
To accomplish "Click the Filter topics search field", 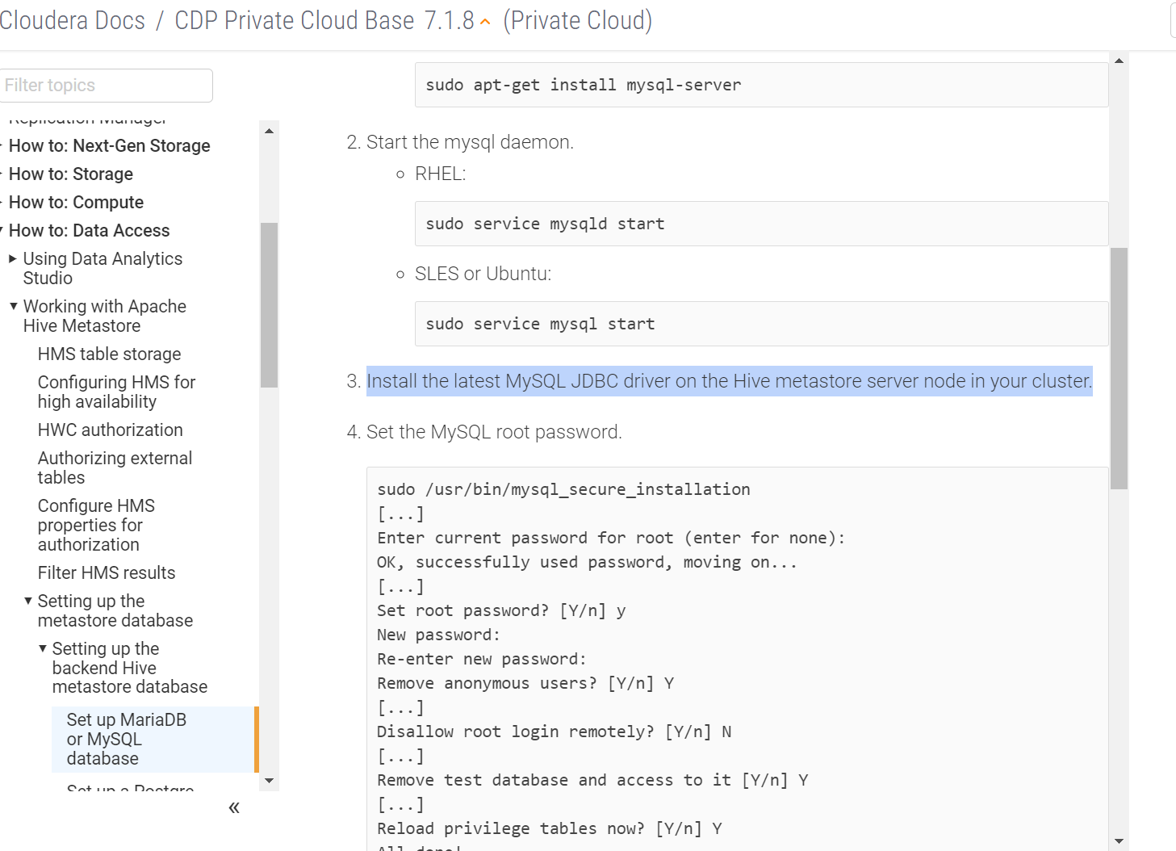I will click(x=106, y=85).
